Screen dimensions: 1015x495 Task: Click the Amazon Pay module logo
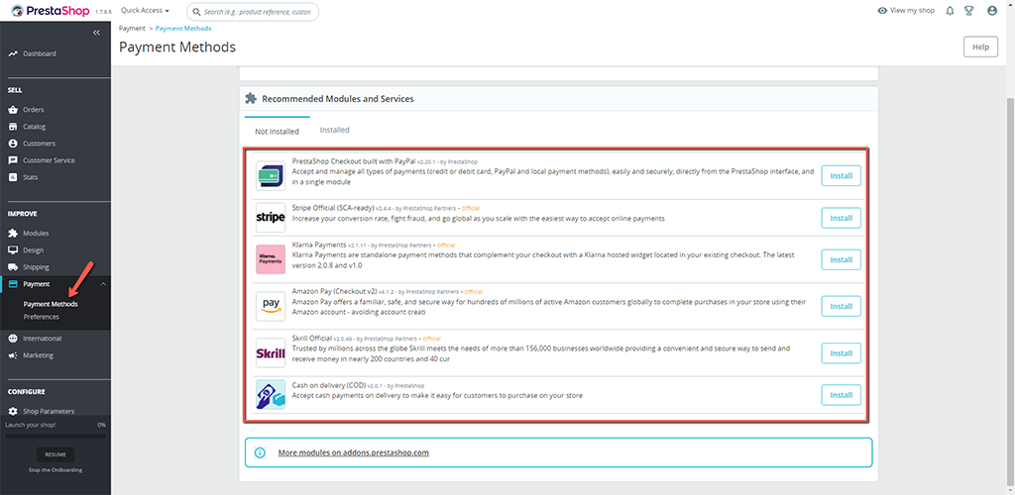point(271,306)
